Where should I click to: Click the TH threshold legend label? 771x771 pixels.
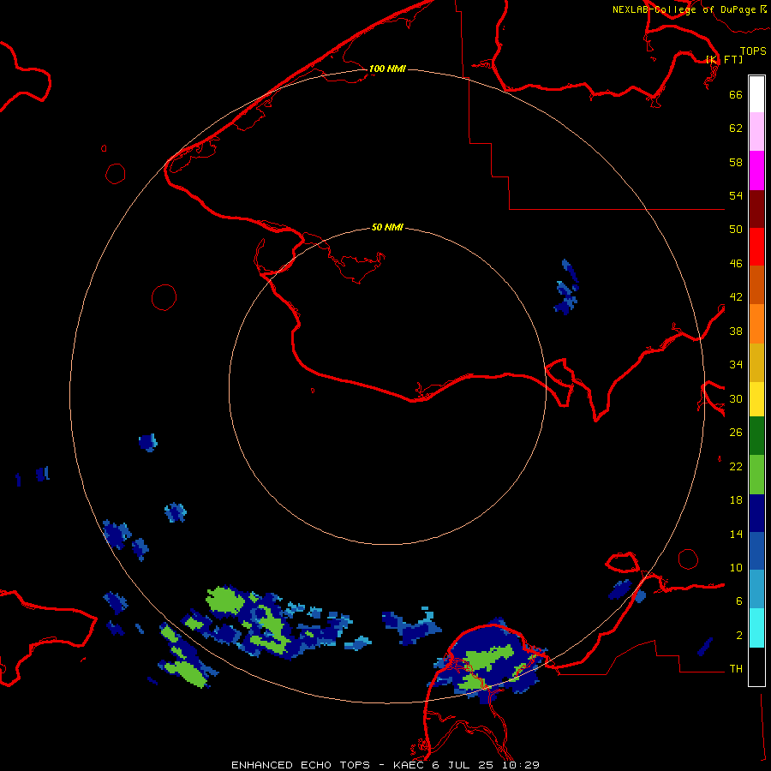736,669
